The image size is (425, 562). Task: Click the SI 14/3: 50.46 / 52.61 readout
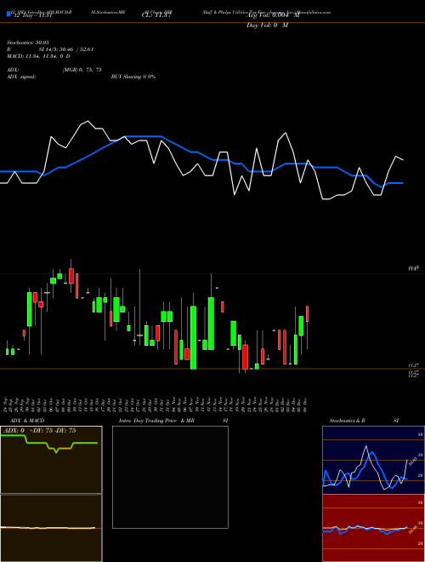pos(66,49)
